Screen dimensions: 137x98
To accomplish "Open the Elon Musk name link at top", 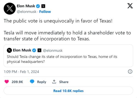I will pyautogui.click(x=26, y=6).
